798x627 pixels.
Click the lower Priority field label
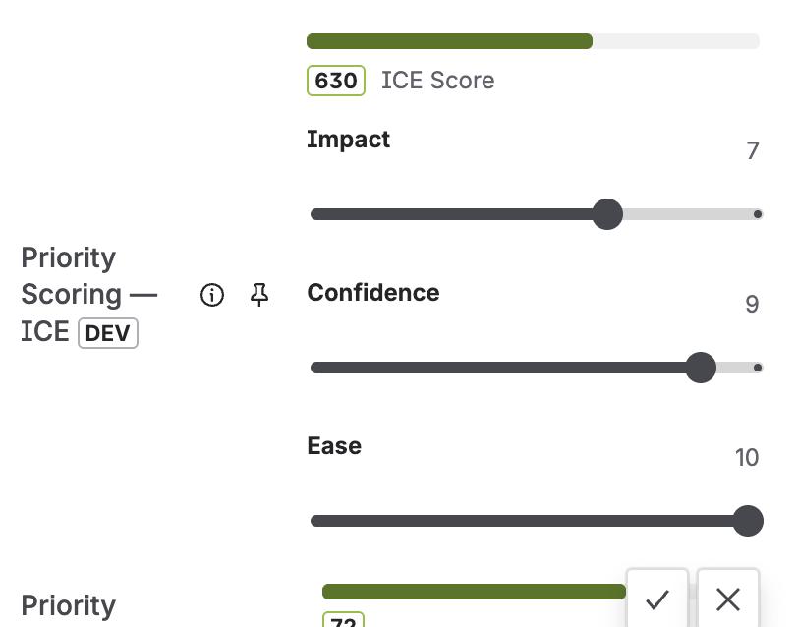coord(68,605)
